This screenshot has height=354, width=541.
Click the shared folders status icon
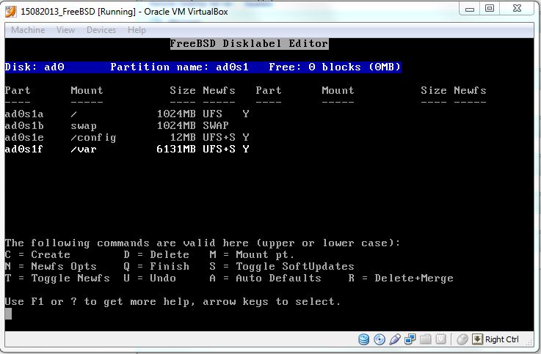tap(425, 339)
